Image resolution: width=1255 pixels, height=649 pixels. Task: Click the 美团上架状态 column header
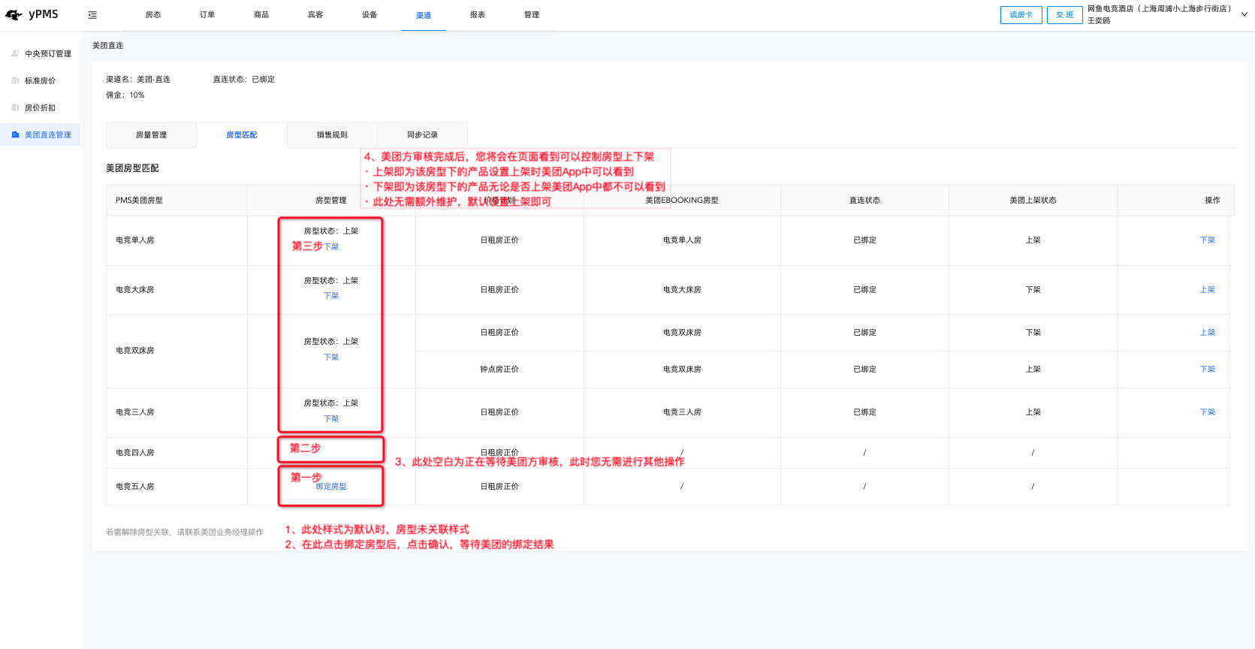click(1033, 201)
